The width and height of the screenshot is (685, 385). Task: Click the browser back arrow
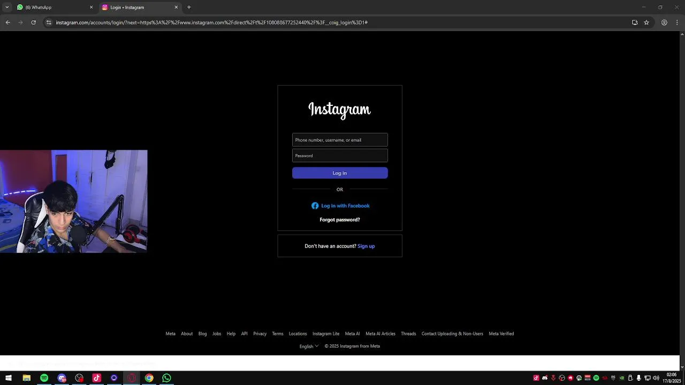[x=7, y=22]
